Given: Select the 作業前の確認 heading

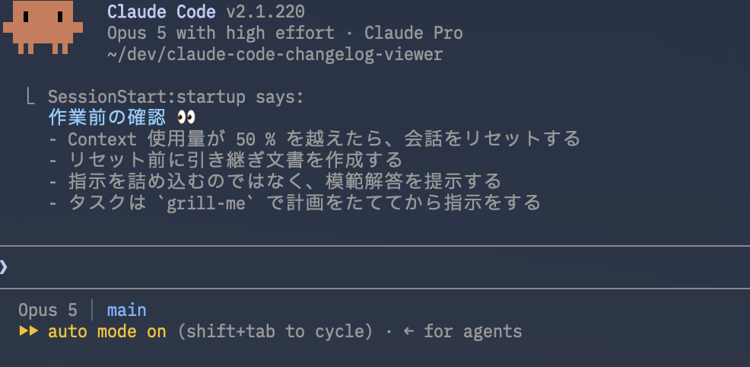Looking at the screenshot, I should pyautogui.click(x=107, y=118).
